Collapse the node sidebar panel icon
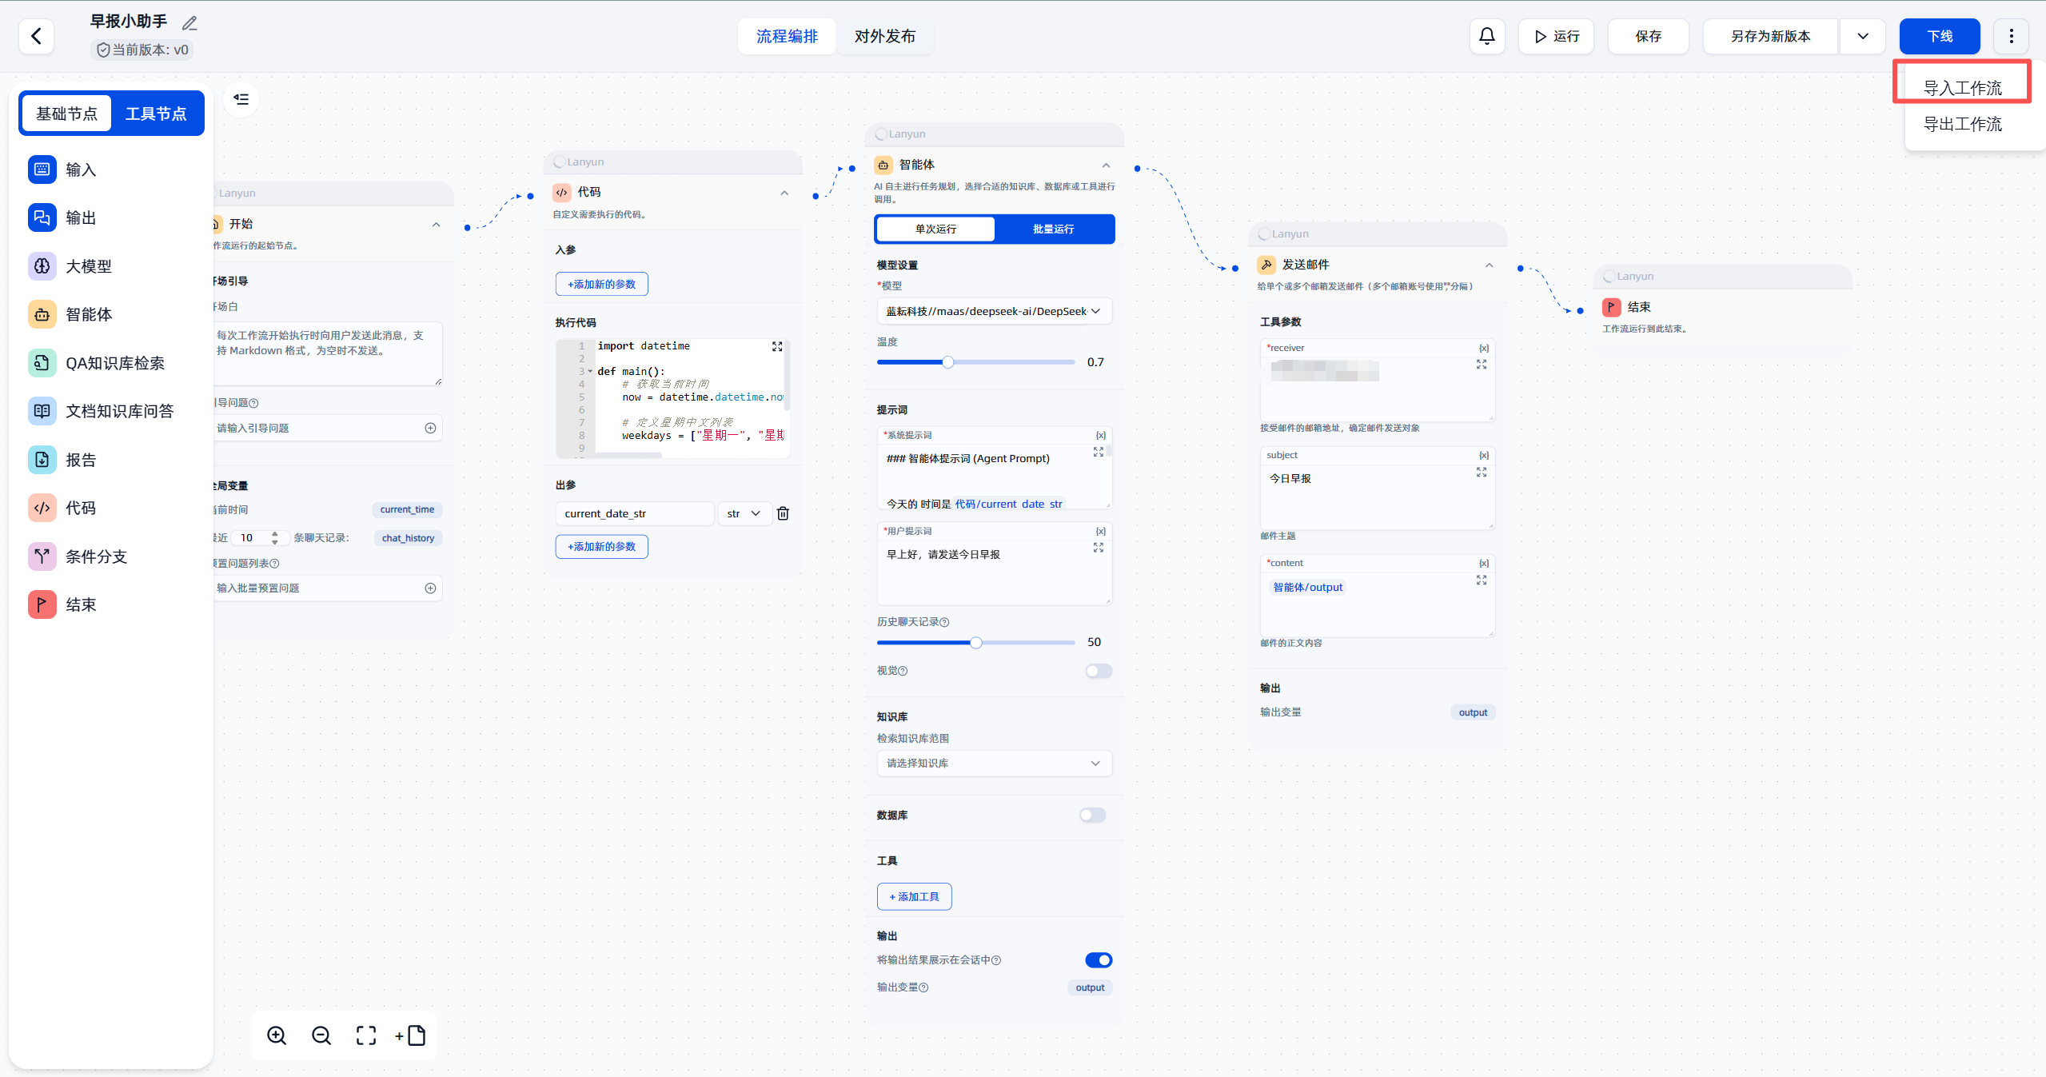 pyautogui.click(x=241, y=99)
